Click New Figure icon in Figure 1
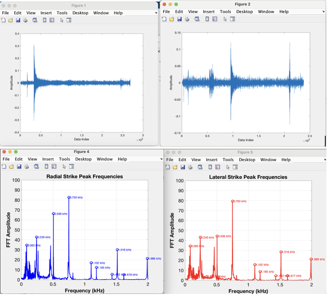This screenshot has height=297, width=328. (x=3, y=20)
